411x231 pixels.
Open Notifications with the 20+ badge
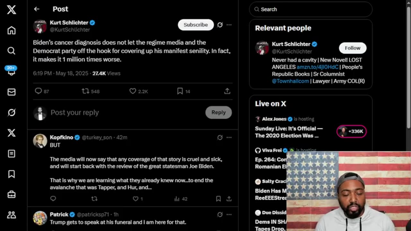point(12,72)
